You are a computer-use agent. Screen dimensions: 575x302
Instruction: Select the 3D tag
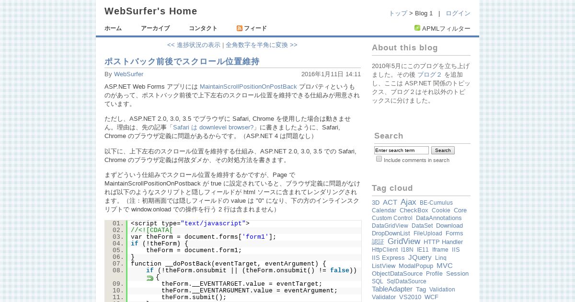click(x=376, y=203)
